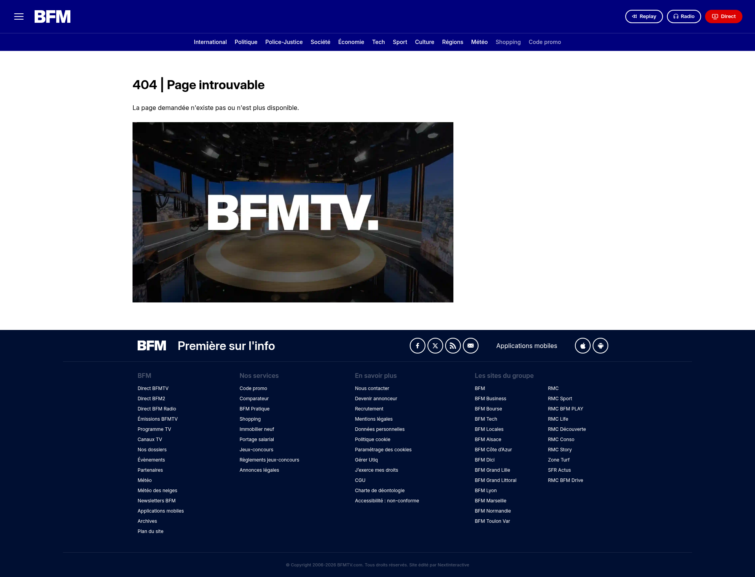Go to Immobilier neuf

[257, 429]
